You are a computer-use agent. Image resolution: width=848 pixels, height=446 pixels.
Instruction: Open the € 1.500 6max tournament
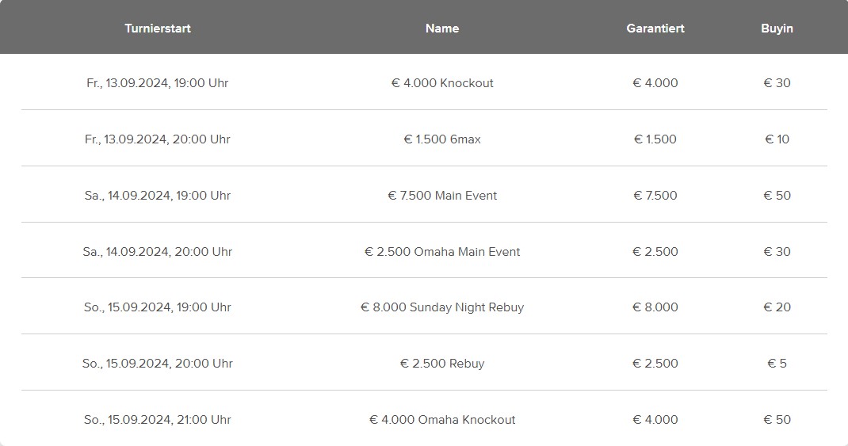click(x=442, y=139)
